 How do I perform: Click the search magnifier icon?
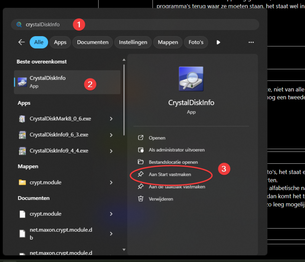click(19, 25)
